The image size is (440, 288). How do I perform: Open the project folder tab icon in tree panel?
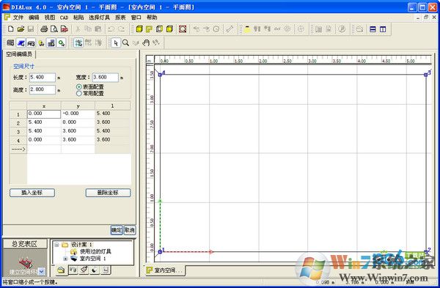click(x=61, y=270)
